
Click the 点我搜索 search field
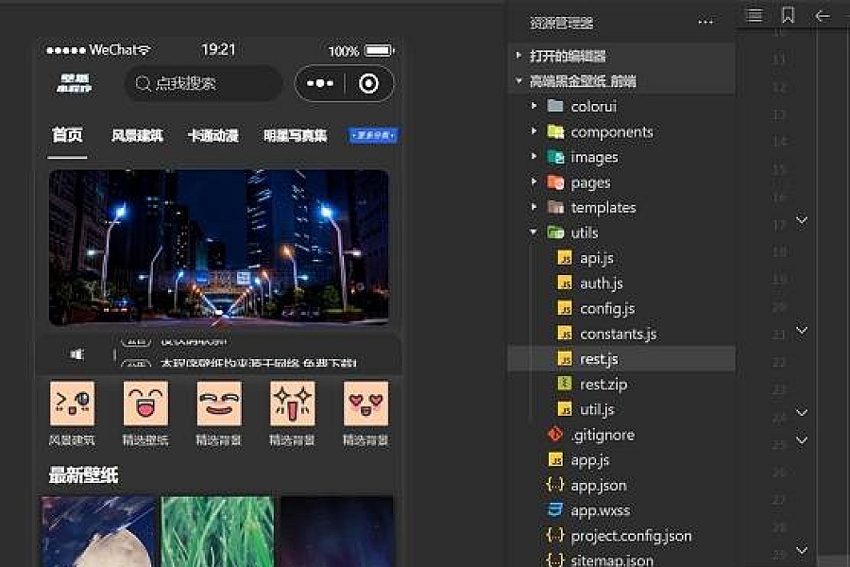point(203,83)
